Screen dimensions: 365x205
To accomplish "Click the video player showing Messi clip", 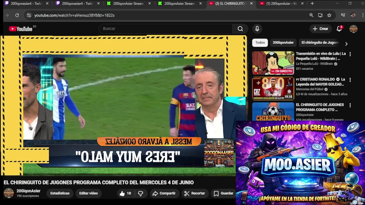I will [x=123, y=105].
